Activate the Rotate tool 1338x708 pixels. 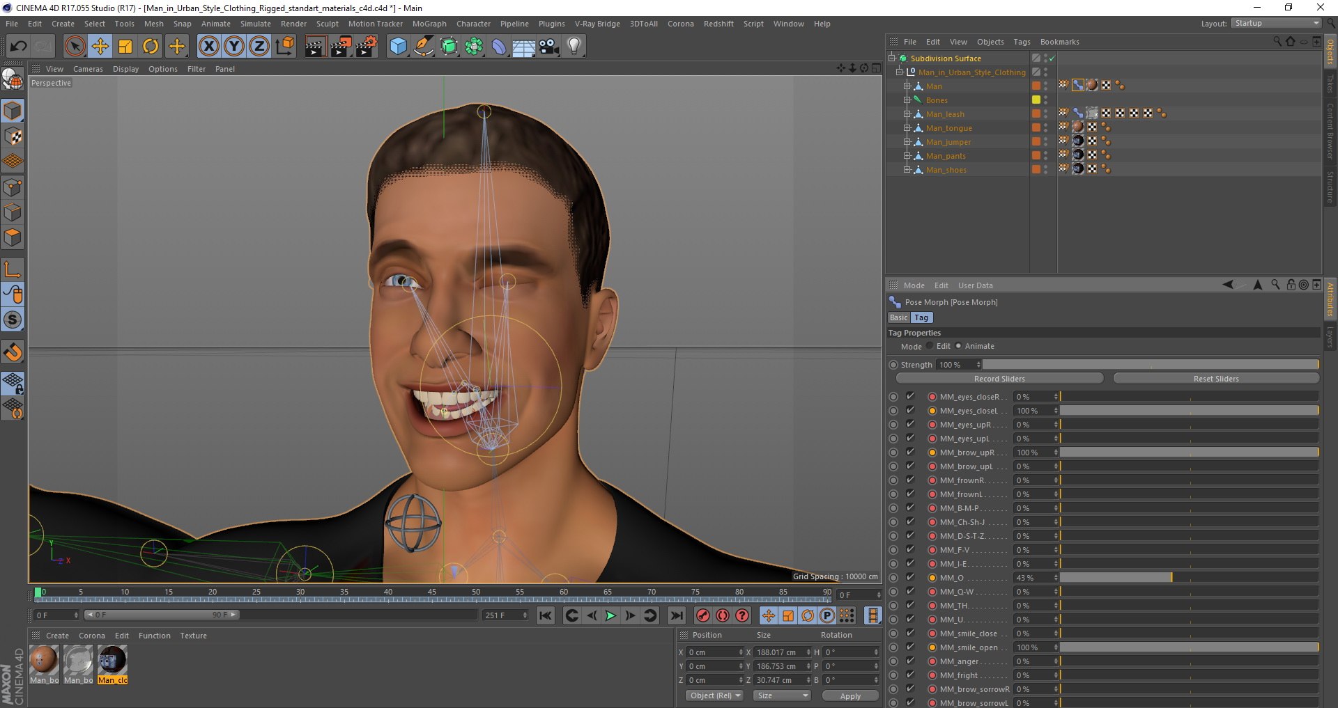[x=151, y=47]
